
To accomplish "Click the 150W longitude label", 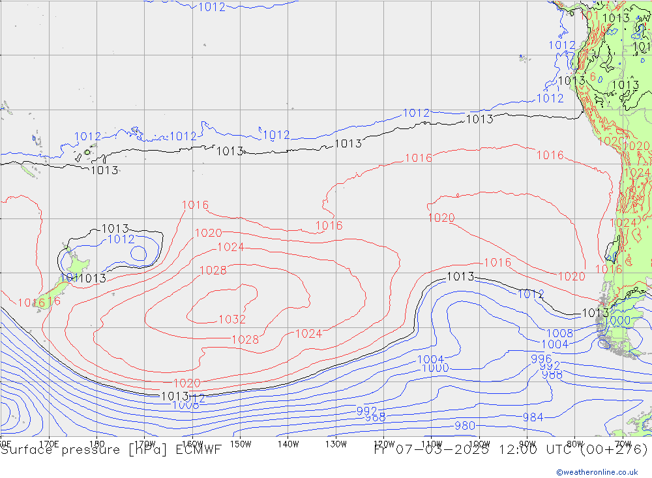I will 241,444.
